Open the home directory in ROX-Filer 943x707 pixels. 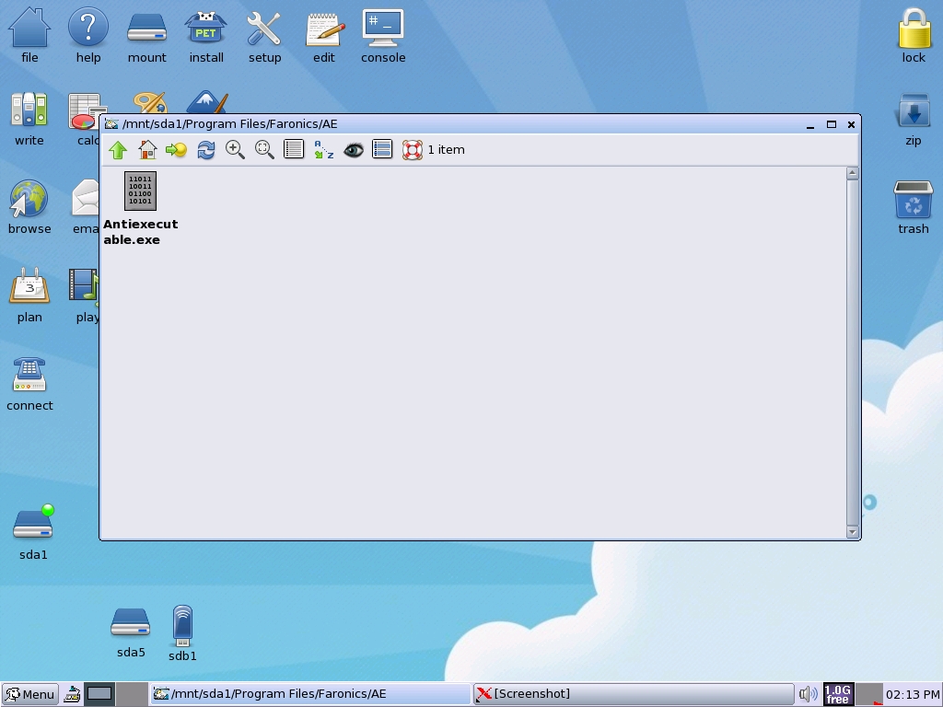point(147,150)
